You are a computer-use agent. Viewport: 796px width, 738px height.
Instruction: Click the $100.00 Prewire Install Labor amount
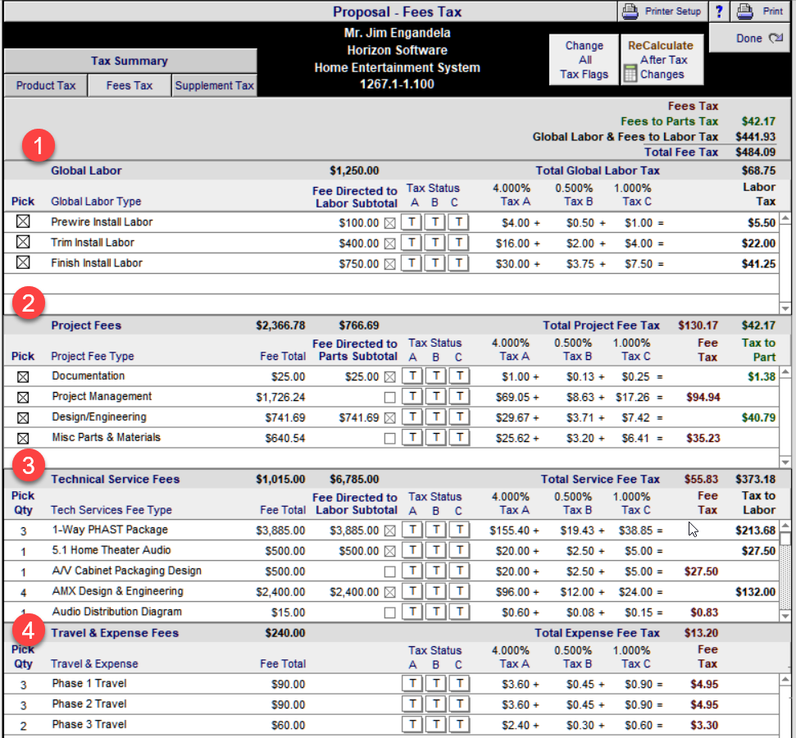point(359,223)
